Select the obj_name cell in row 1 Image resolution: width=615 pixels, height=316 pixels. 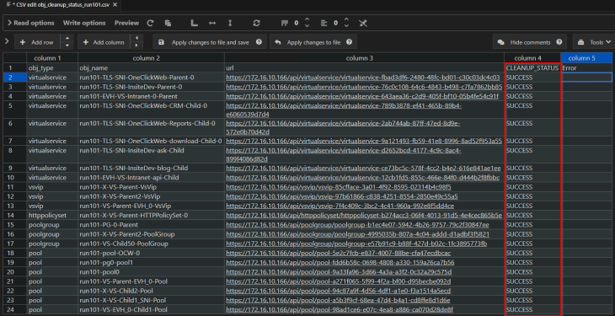[151, 68]
